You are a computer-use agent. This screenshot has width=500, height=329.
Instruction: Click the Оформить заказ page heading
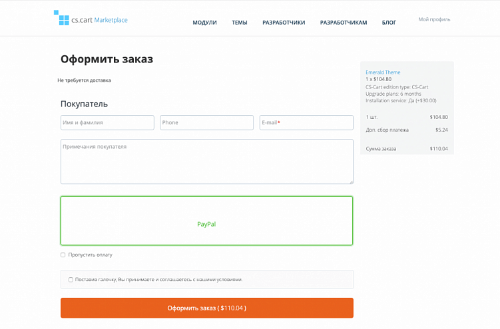(x=107, y=59)
